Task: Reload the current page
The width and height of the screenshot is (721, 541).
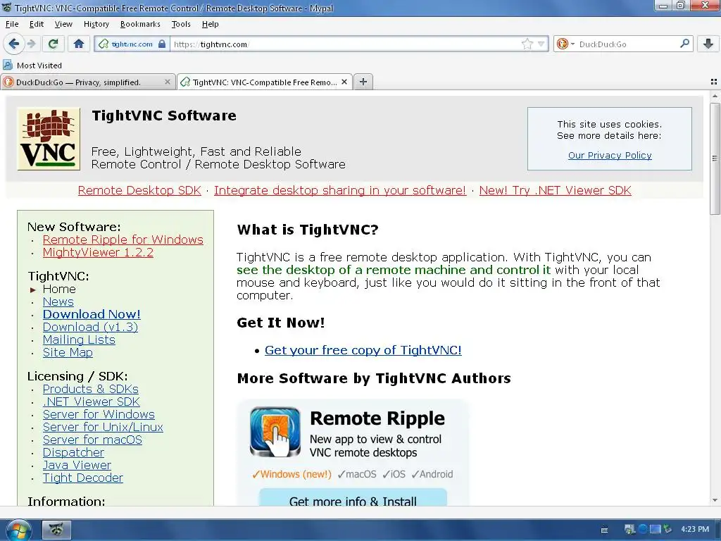Action: point(54,44)
